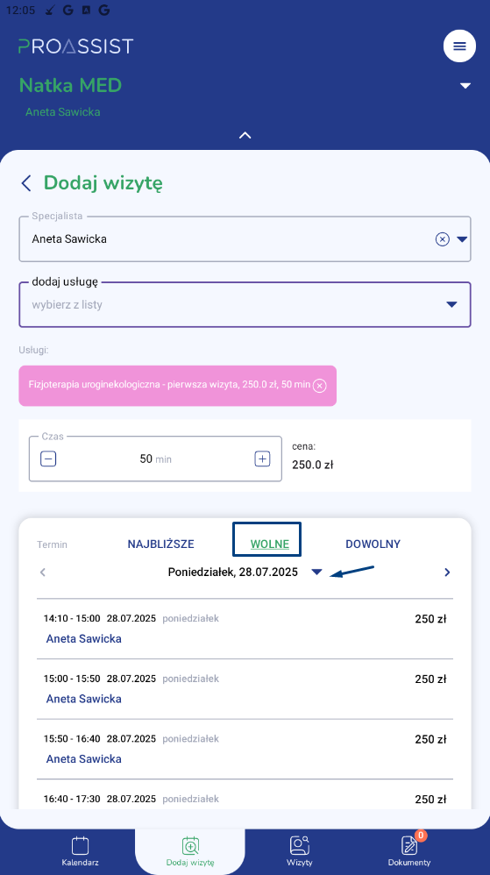Go to next day with right chevron

(447, 572)
